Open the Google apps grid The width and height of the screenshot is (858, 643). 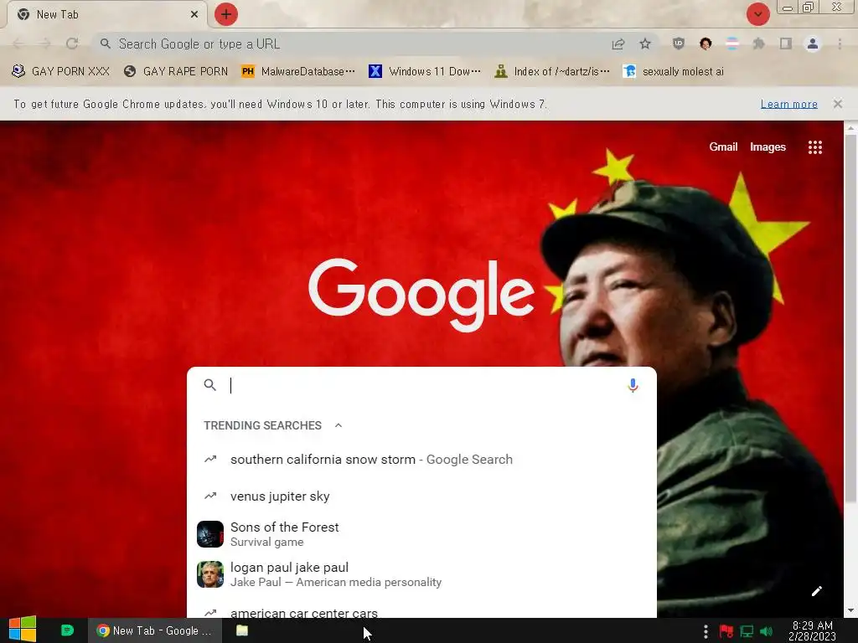coord(815,147)
